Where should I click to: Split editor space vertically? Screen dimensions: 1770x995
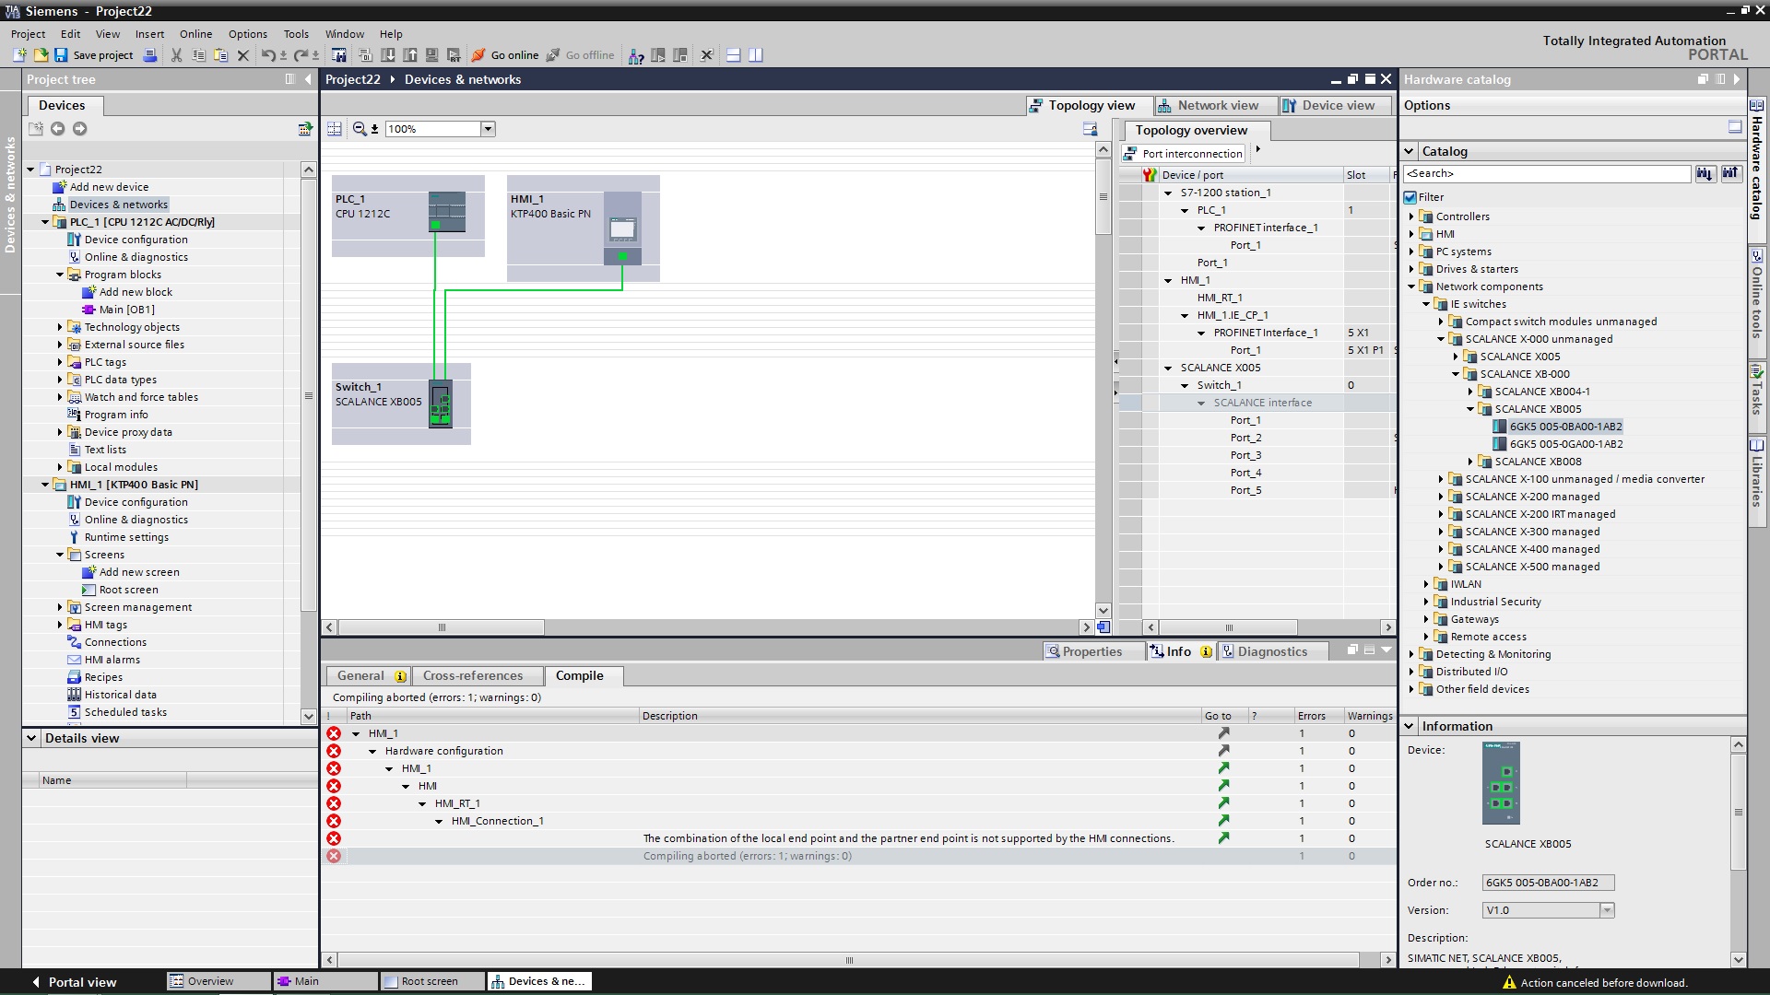tap(756, 55)
